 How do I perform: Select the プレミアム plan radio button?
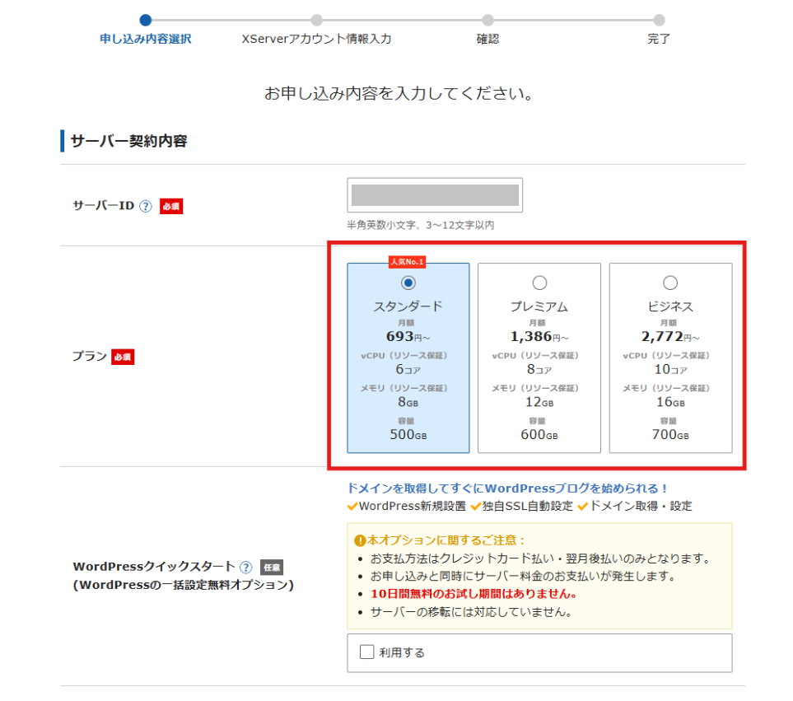(x=539, y=283)
